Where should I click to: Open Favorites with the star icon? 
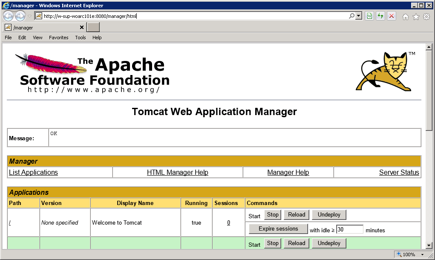(415, 15)
